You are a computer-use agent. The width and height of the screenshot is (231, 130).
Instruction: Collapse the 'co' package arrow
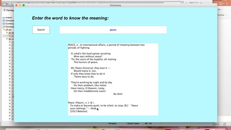click(x=7, y=39)
